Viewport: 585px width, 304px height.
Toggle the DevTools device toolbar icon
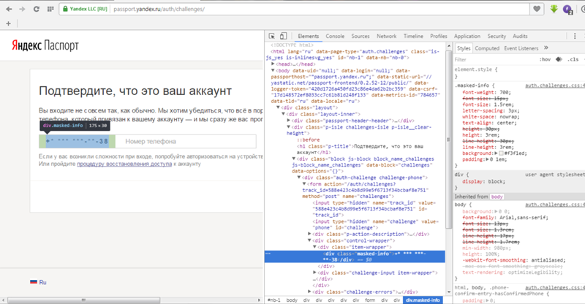(x=284, y=36)
